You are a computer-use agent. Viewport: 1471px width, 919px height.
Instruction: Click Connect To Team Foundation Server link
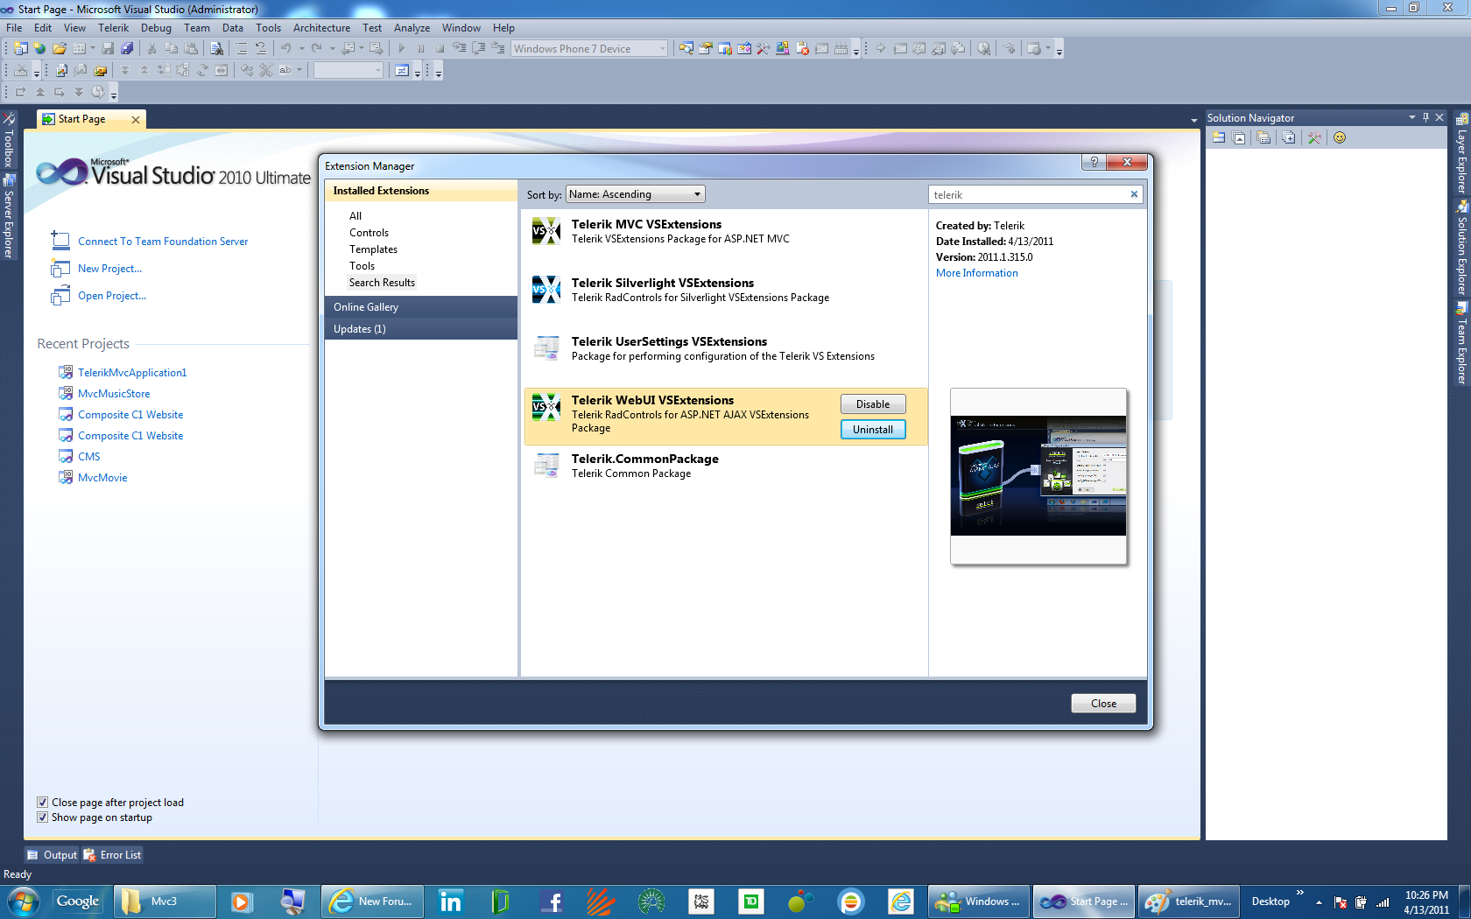[163, 242]
